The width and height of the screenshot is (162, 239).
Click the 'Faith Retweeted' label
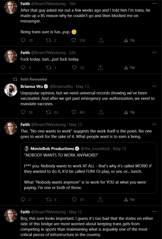coord(34,79)
